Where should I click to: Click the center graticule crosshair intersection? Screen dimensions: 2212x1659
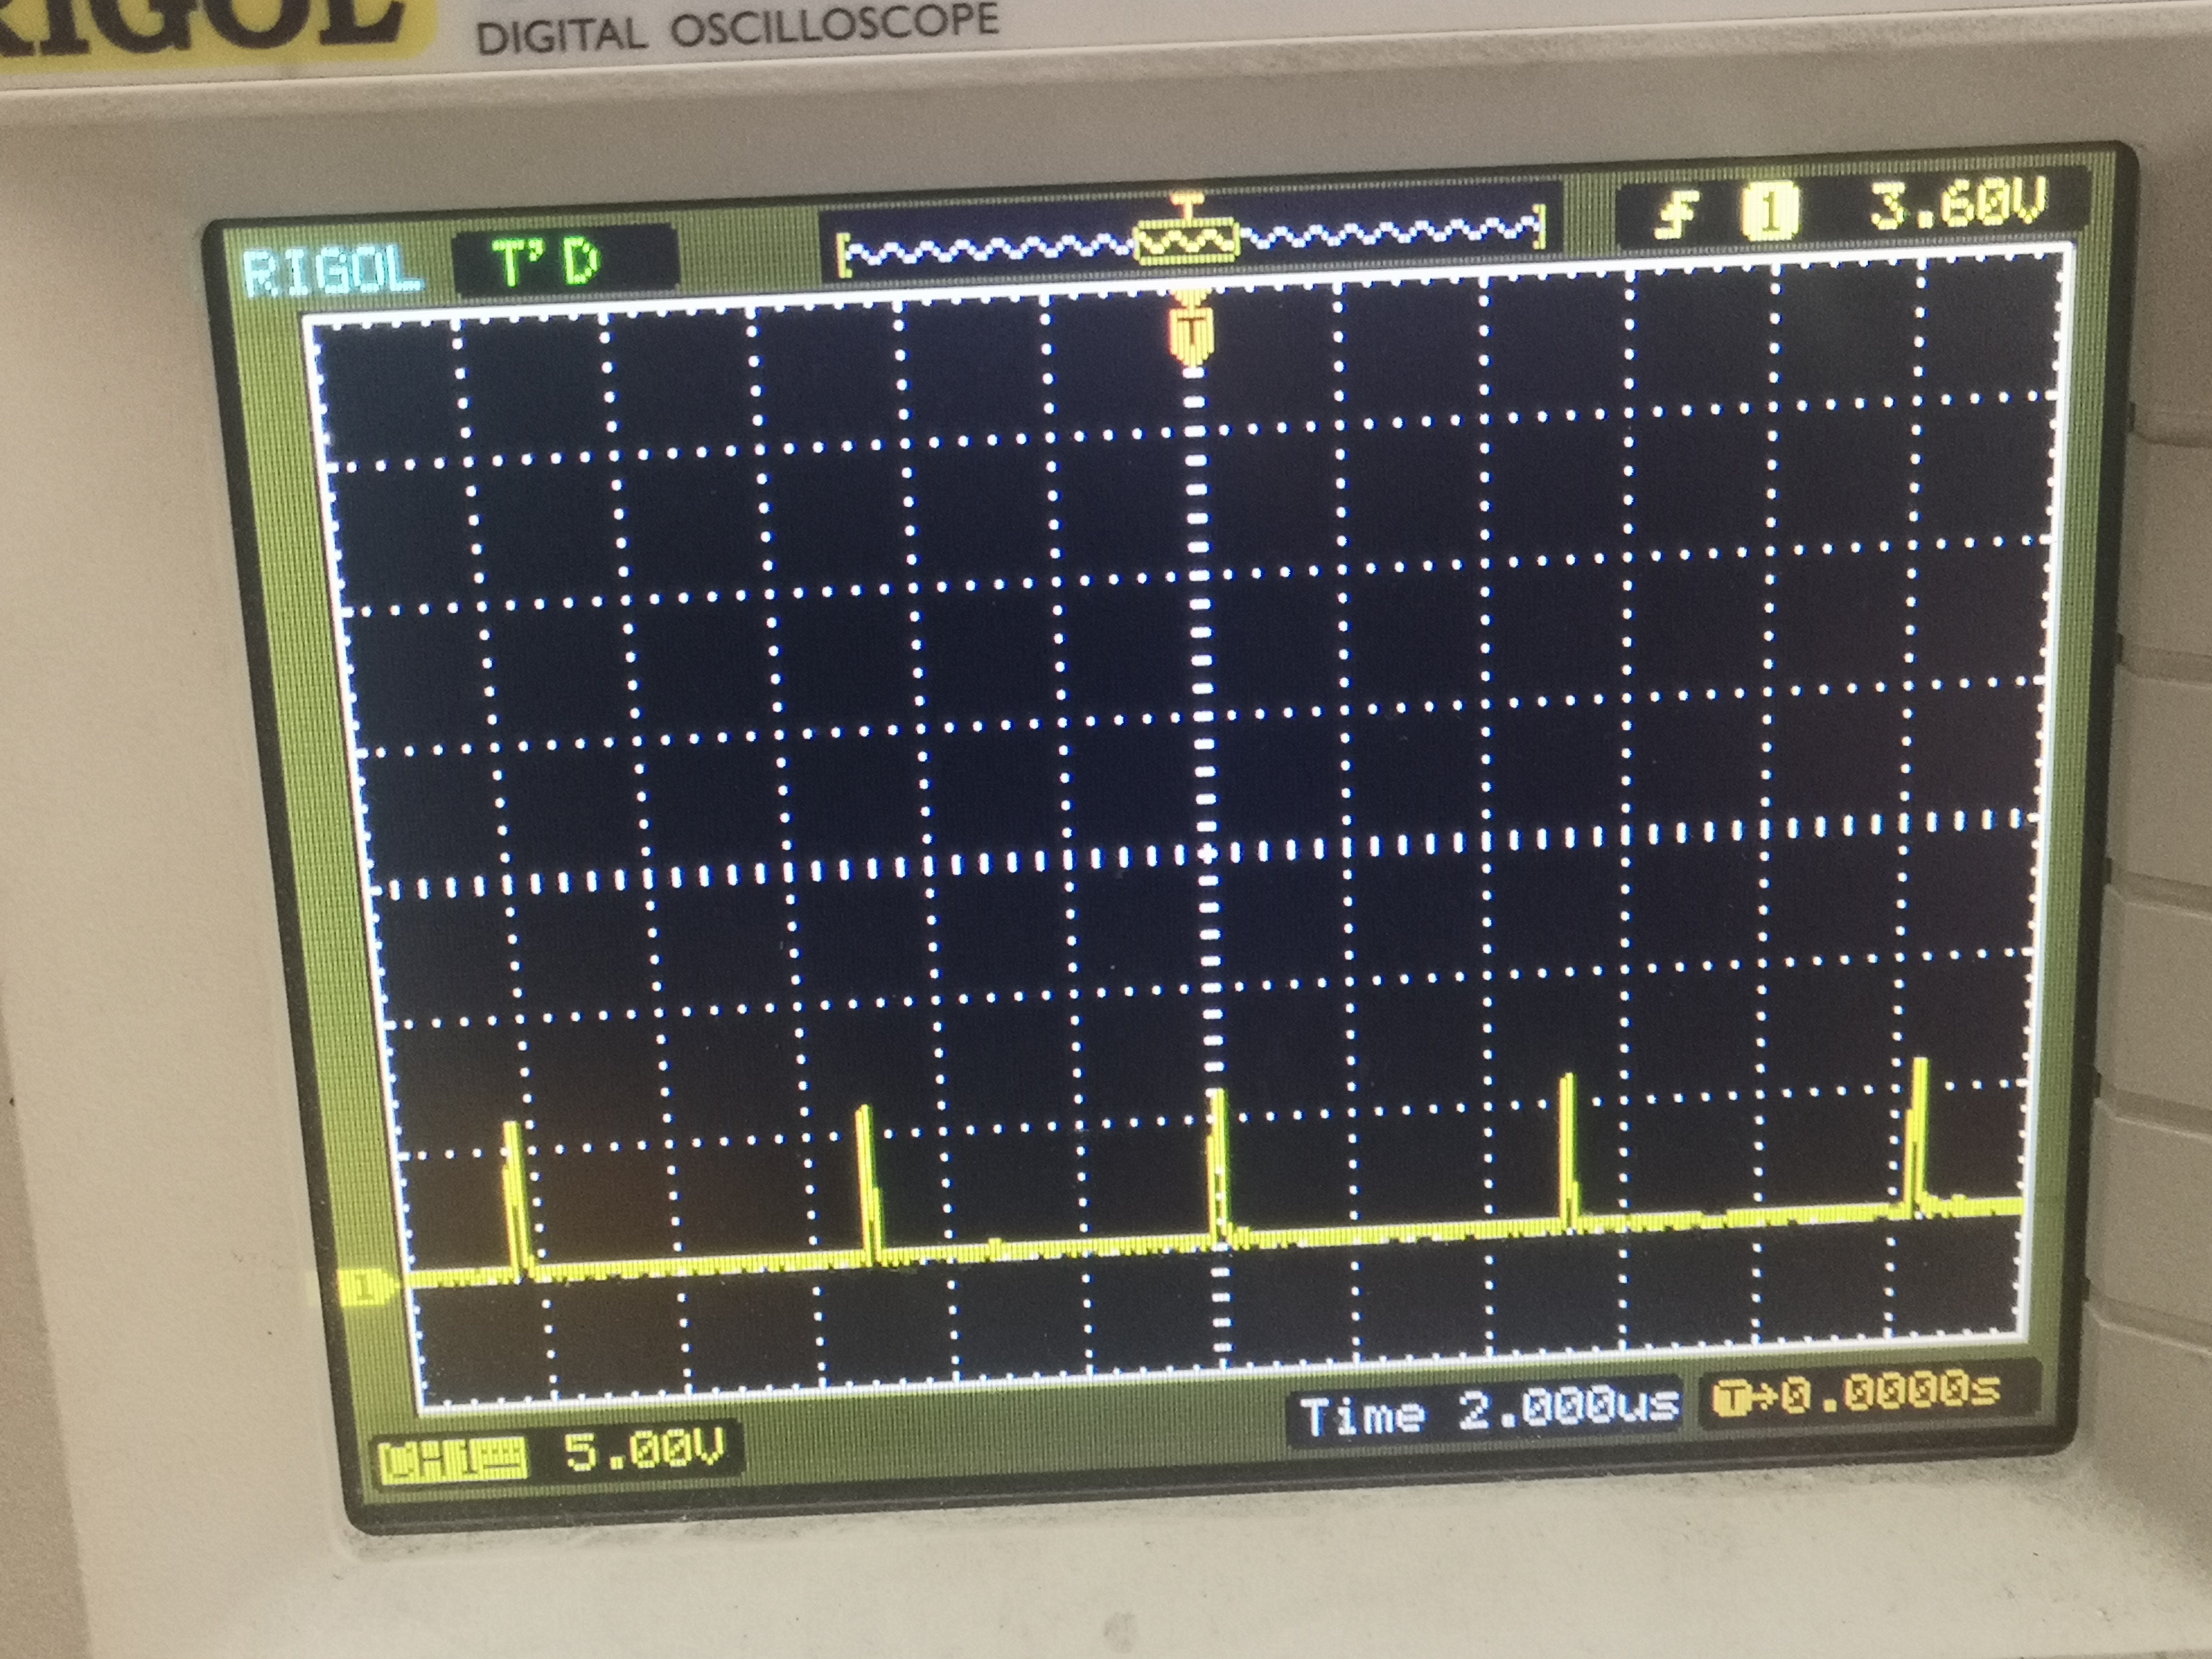[x=1207, y=854]
